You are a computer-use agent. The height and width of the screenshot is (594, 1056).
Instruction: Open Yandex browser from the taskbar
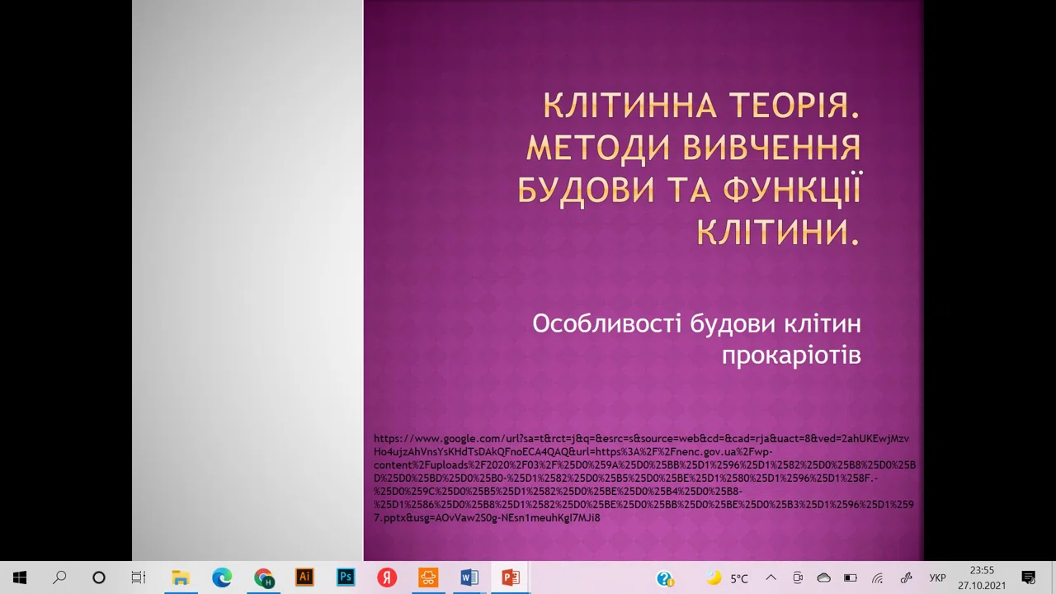pos(387,577)
